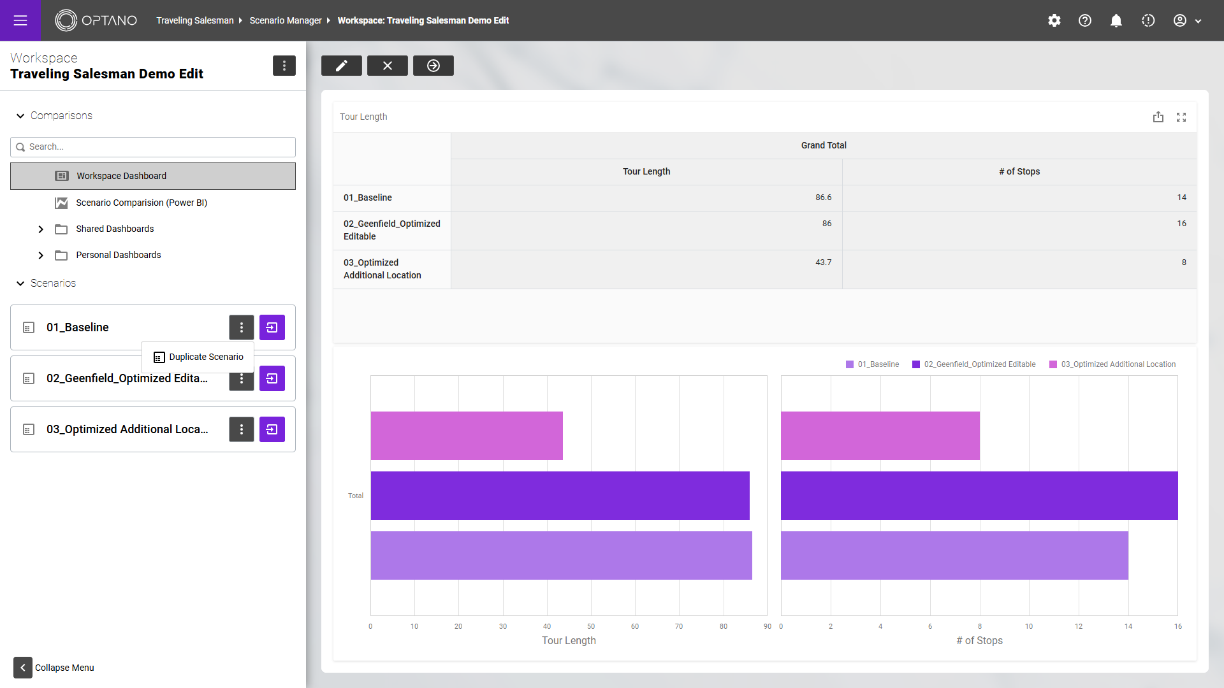Click the 01_Baseline scenario name

point(78,327)
